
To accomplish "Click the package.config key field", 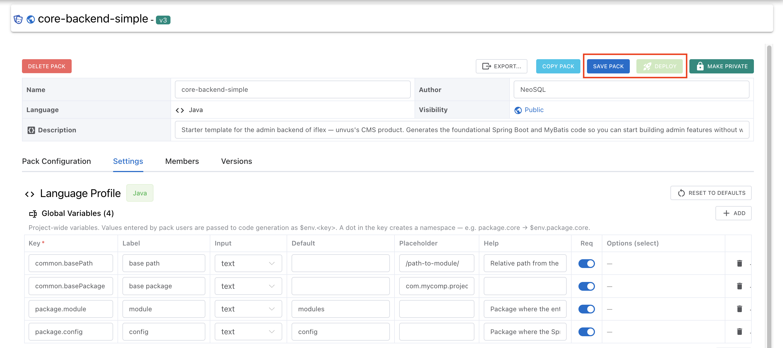I will 71,332.
